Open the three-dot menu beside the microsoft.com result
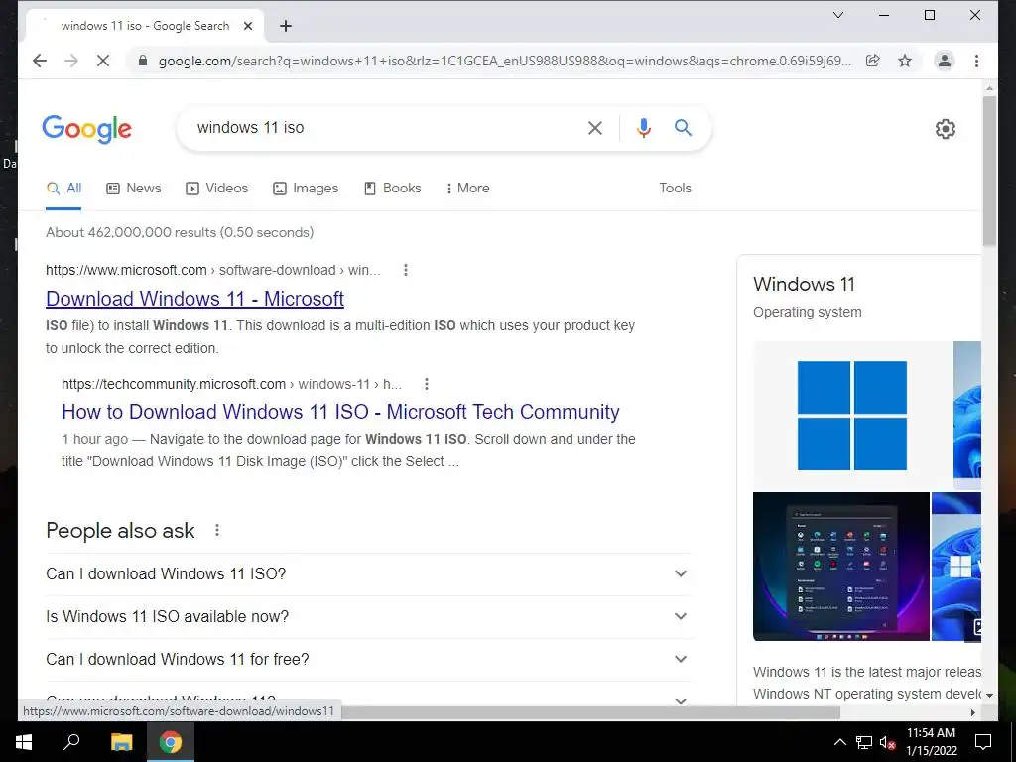The width and height of the screenshot is (1016, 762). tap(406, 270)
